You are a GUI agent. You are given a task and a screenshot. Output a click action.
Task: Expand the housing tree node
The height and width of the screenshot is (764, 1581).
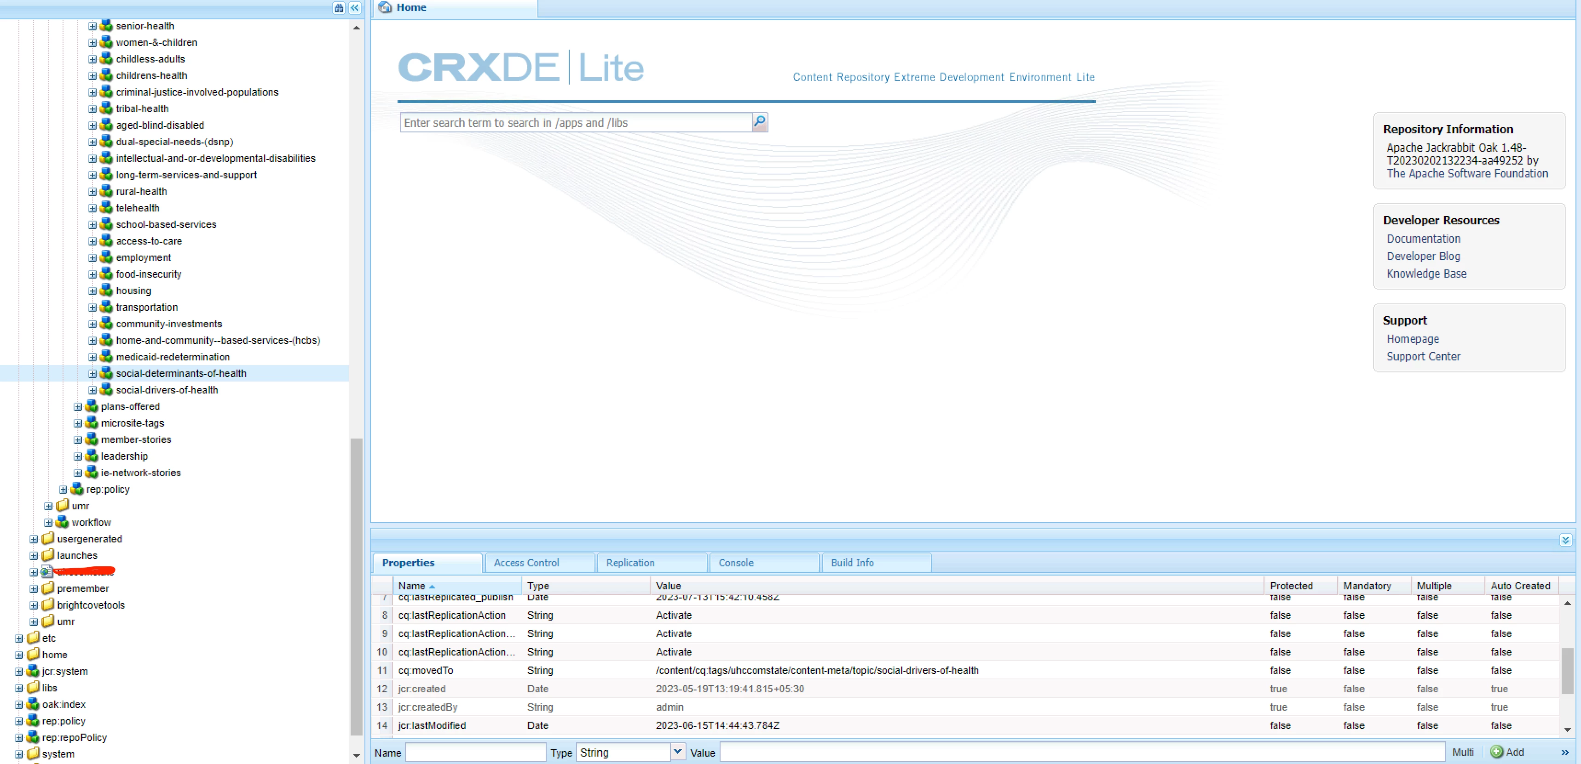coord(92,291)
